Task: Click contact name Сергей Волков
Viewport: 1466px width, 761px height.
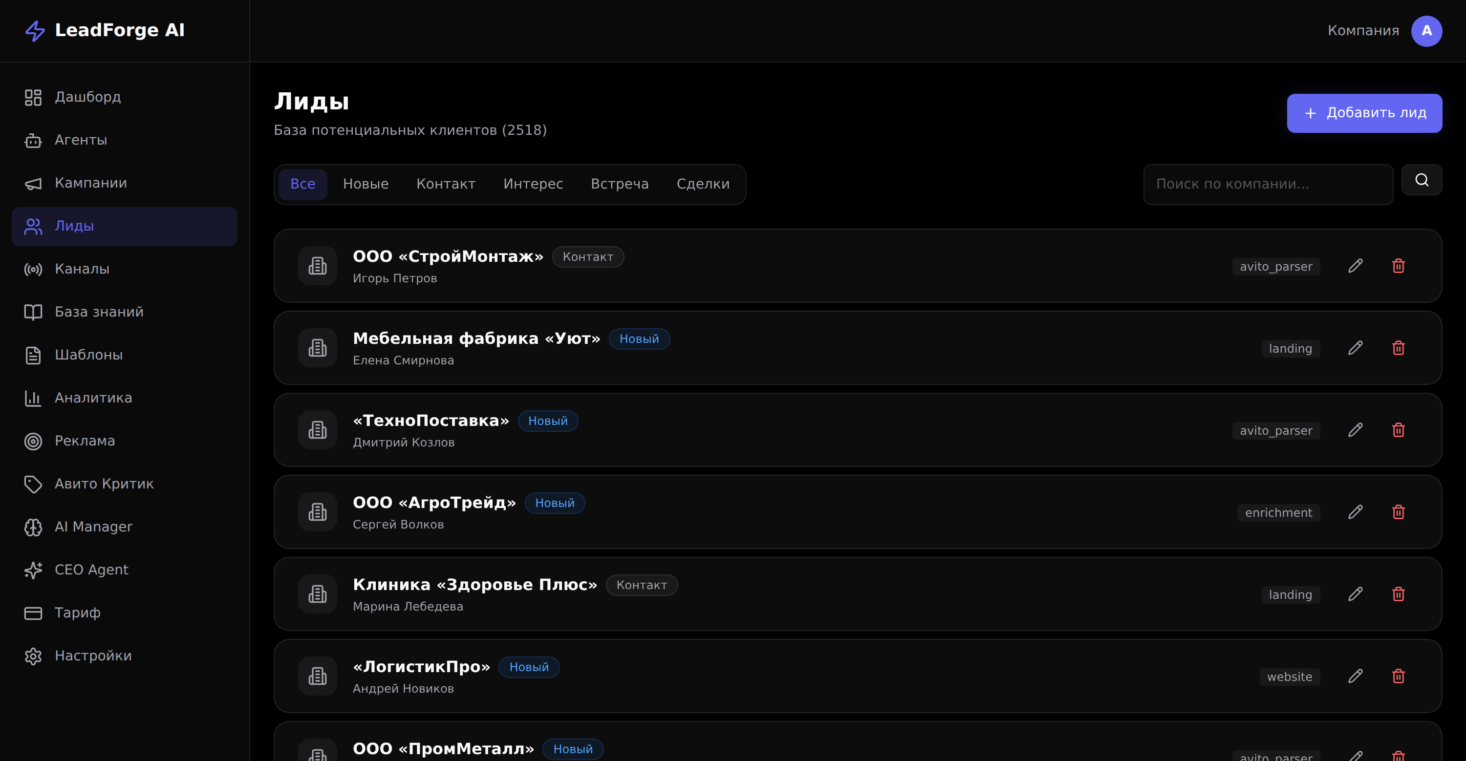Action: pyautogui.click(x=398, y=525)
